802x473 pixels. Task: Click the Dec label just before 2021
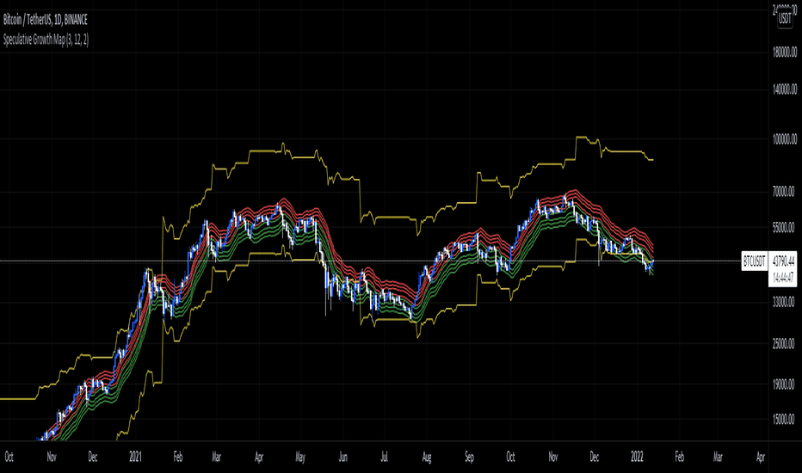(x=92, y=457)
